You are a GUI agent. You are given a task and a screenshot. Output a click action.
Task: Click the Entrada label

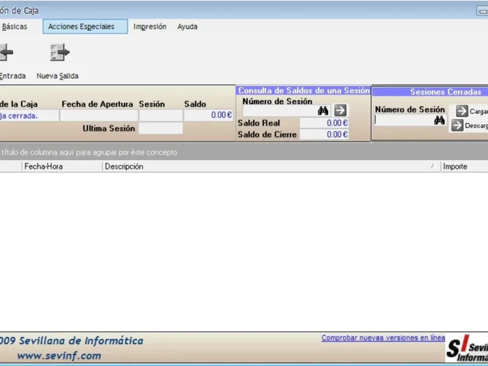12,76
